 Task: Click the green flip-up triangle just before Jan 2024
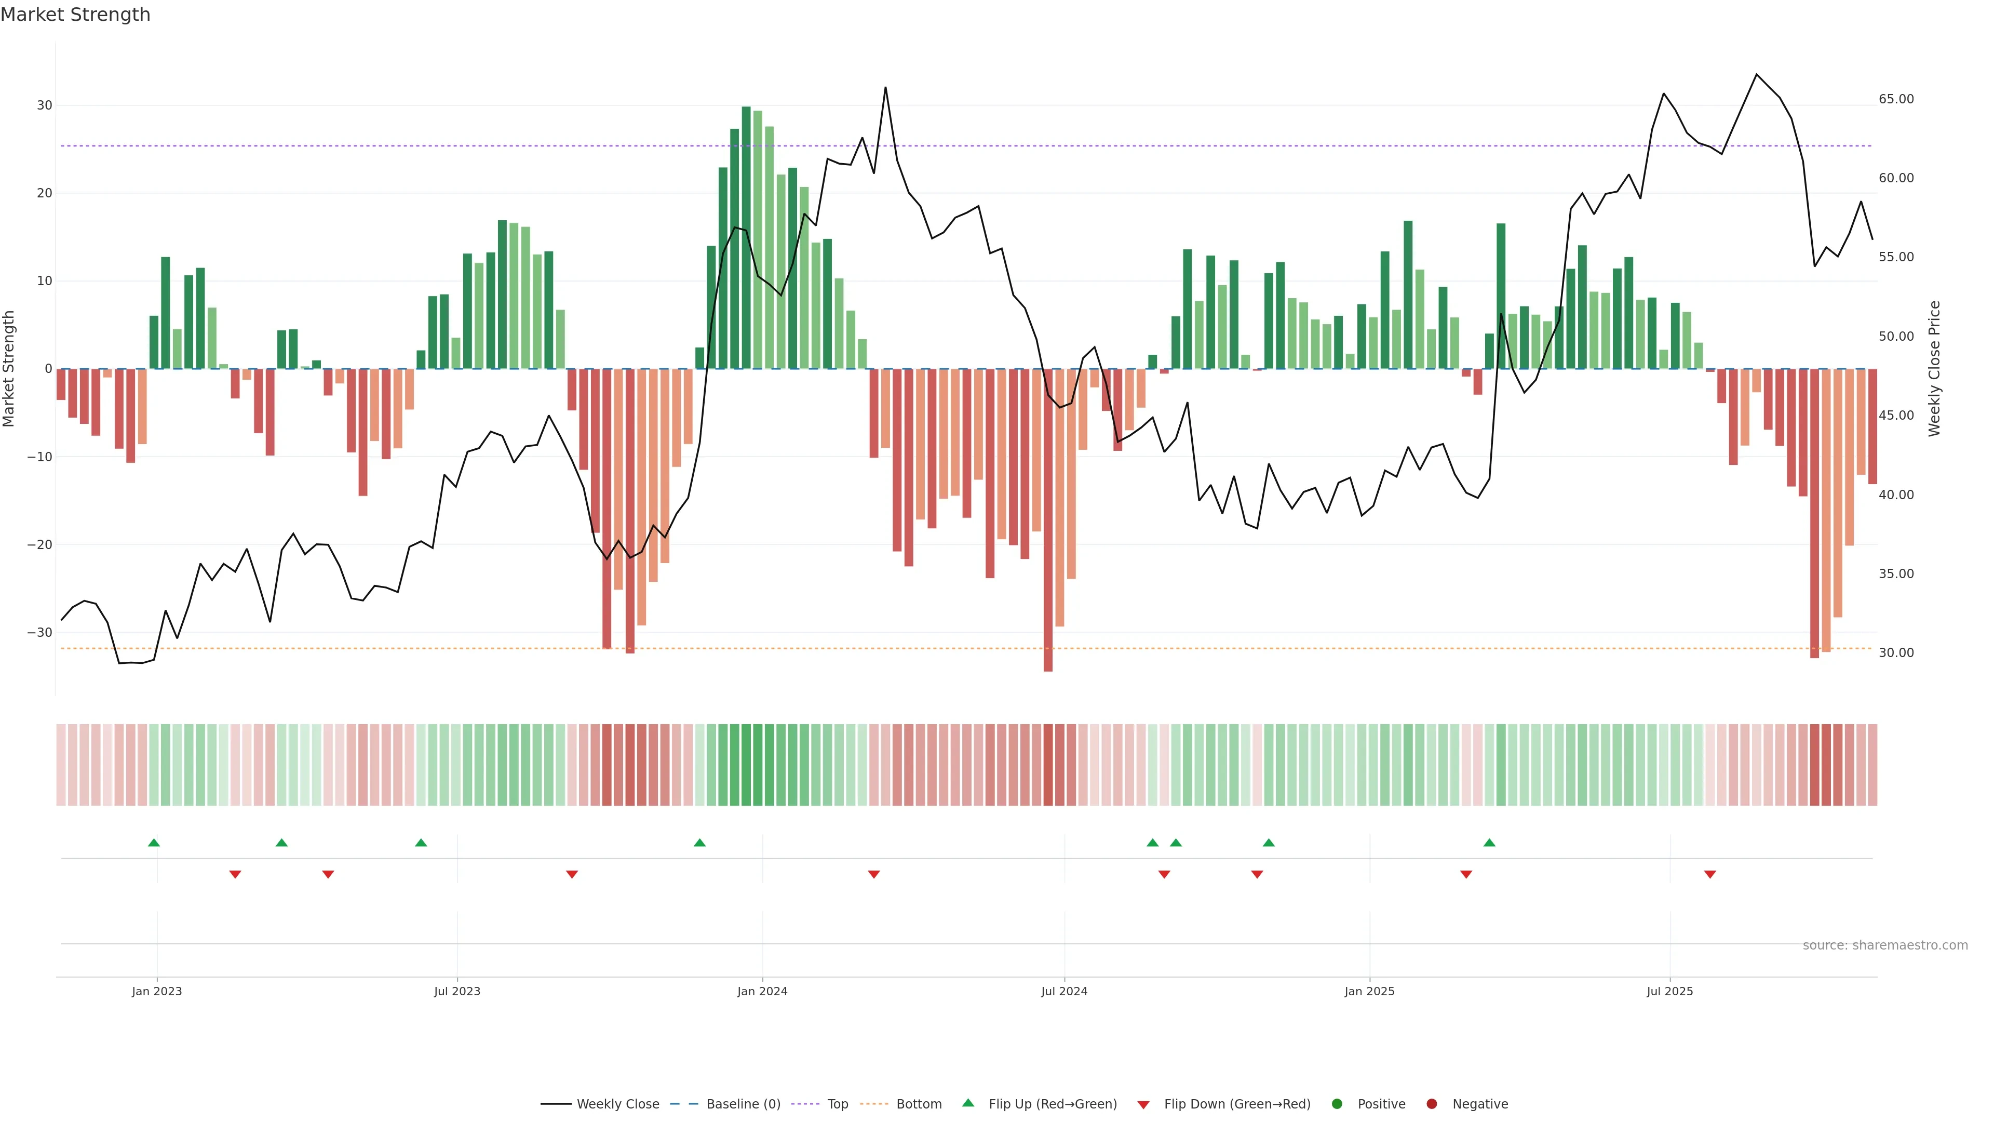click(x=700, y=843)
